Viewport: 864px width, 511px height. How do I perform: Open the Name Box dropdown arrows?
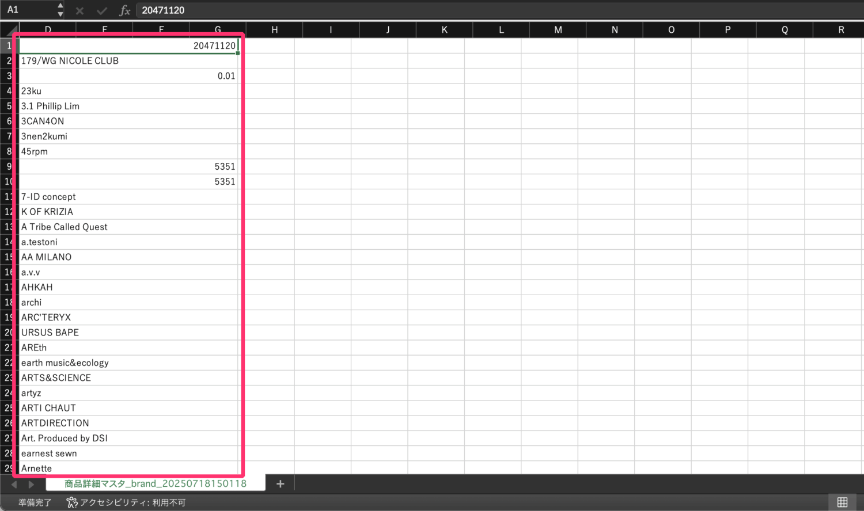pos(60,10)
